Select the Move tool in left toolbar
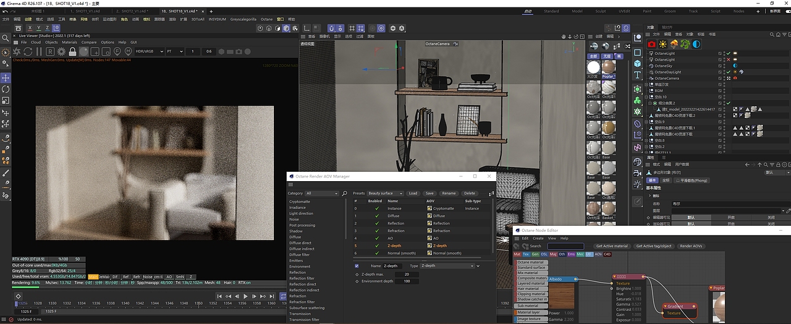The image size is (791, 324). [x=6, y=78]
